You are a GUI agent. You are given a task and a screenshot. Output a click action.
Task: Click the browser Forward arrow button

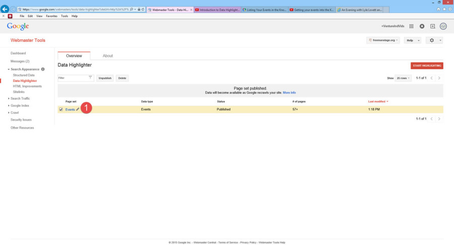click(x=13, y=9)
